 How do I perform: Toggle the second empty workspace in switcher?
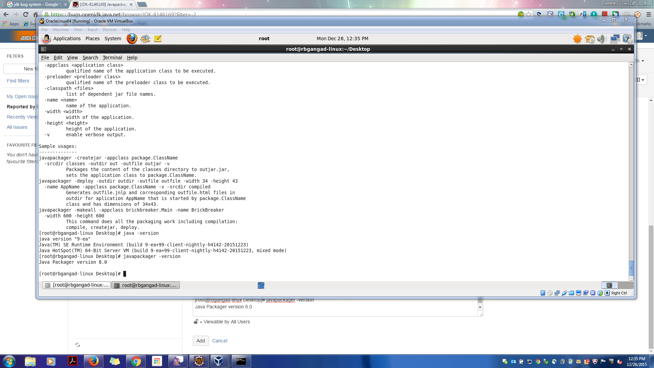[x=625, y=285]
